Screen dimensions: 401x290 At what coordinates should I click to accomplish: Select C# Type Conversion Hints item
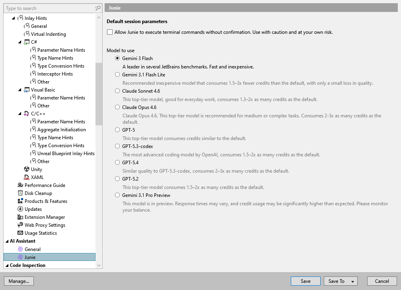coord(60,66)
